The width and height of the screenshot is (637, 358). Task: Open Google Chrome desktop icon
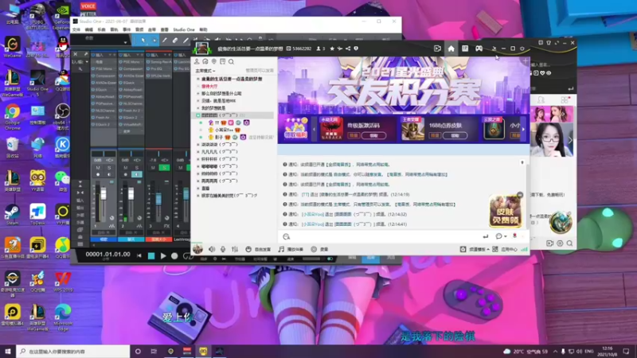[x=12, y=116]
